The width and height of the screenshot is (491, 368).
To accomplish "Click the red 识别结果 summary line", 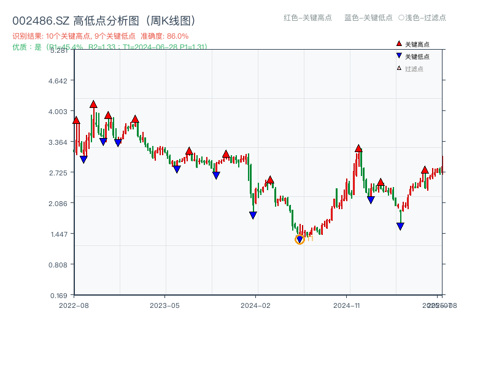I will click(x=100, y=36).
